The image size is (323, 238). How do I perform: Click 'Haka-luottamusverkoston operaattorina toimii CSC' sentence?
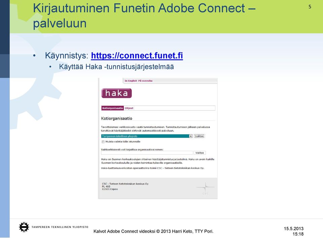point(153,168)
